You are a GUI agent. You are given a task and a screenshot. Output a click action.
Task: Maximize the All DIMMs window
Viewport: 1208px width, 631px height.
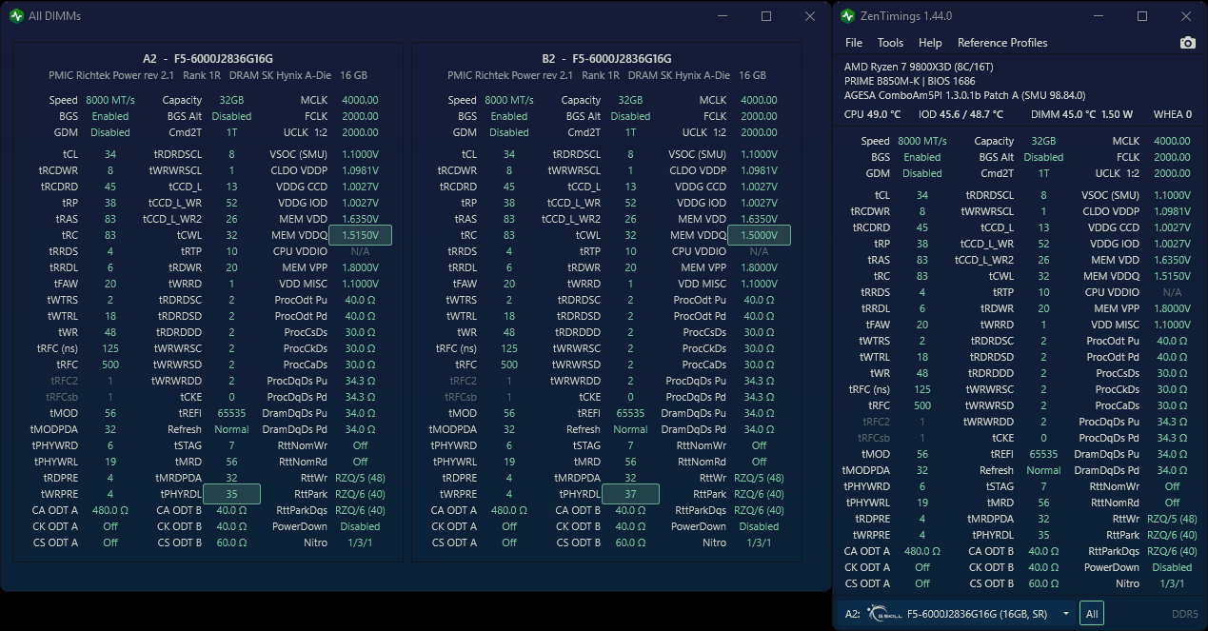[766, 16]
